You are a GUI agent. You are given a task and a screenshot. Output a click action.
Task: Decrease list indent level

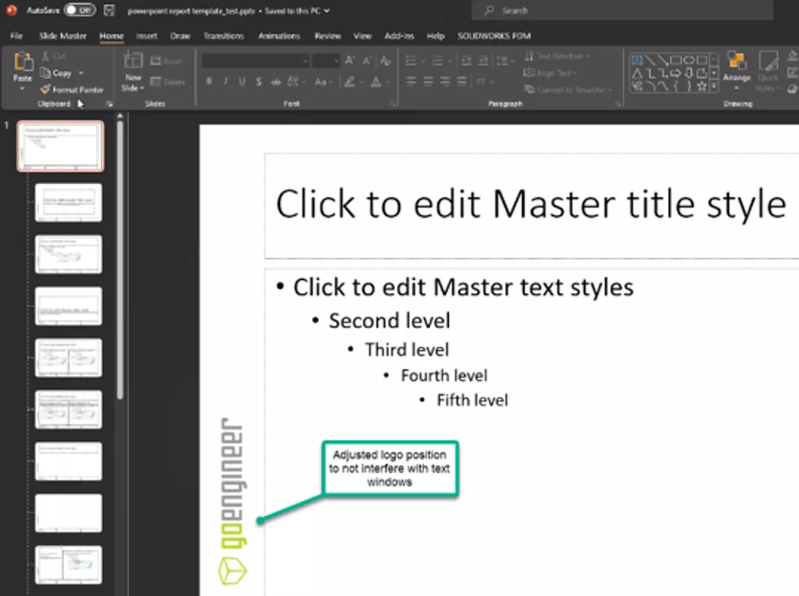click(466, 61)
